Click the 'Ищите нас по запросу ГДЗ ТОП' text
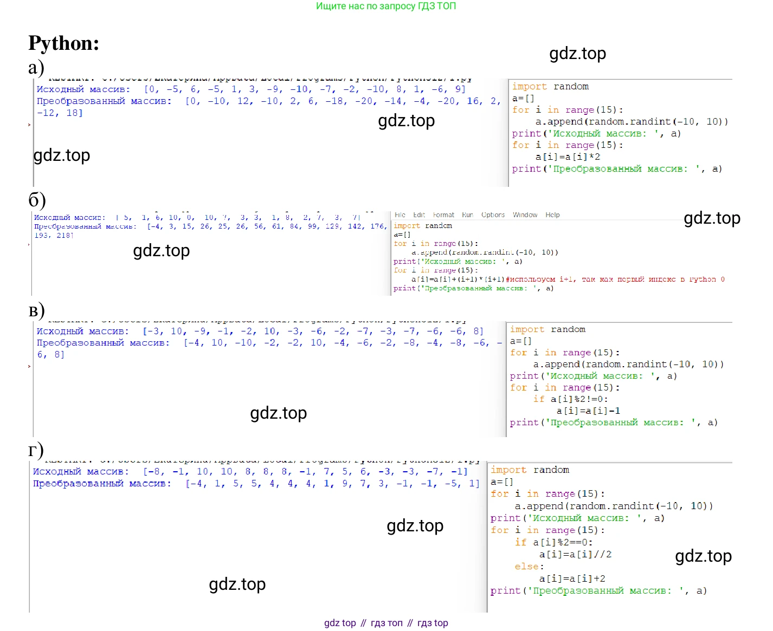The height and width of the screenshot is (631, 773). tap(386, 6)
